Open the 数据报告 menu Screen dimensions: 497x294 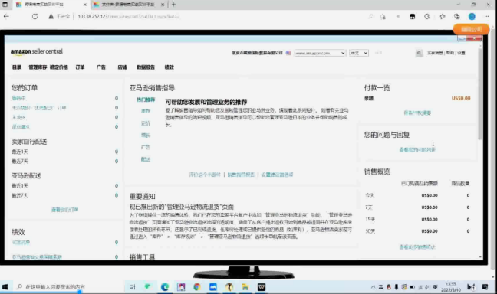click(x=146, y=67)
